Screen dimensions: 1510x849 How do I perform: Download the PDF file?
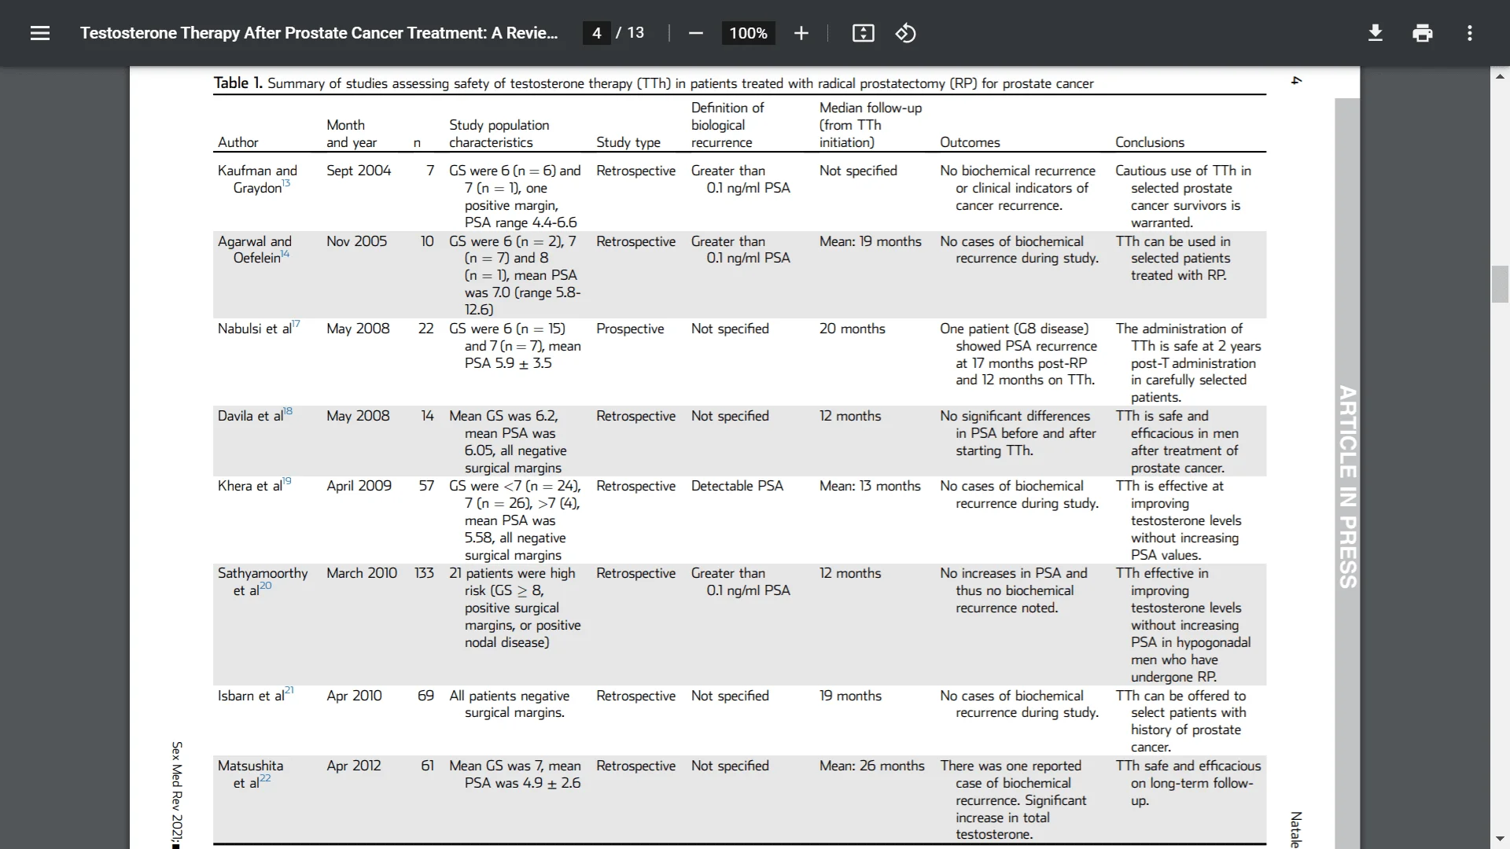pos(1376,33)
